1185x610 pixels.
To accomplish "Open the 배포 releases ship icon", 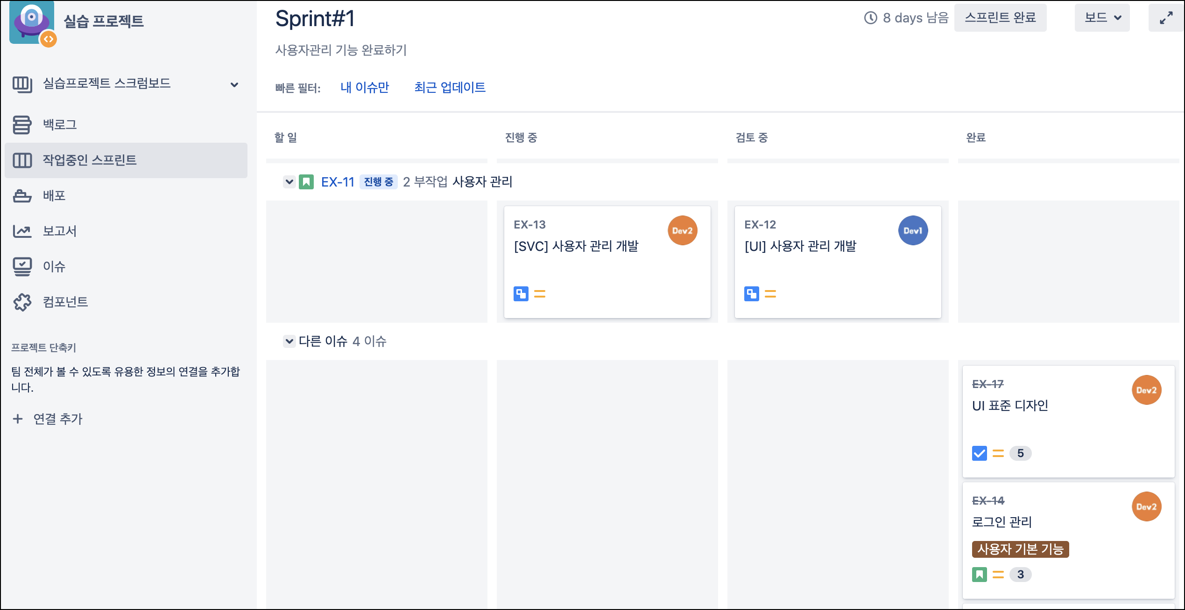I will tap(22, 195).
